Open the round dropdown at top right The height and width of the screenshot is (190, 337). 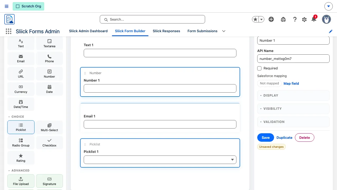pyautogui.click(x=328, y=6)
